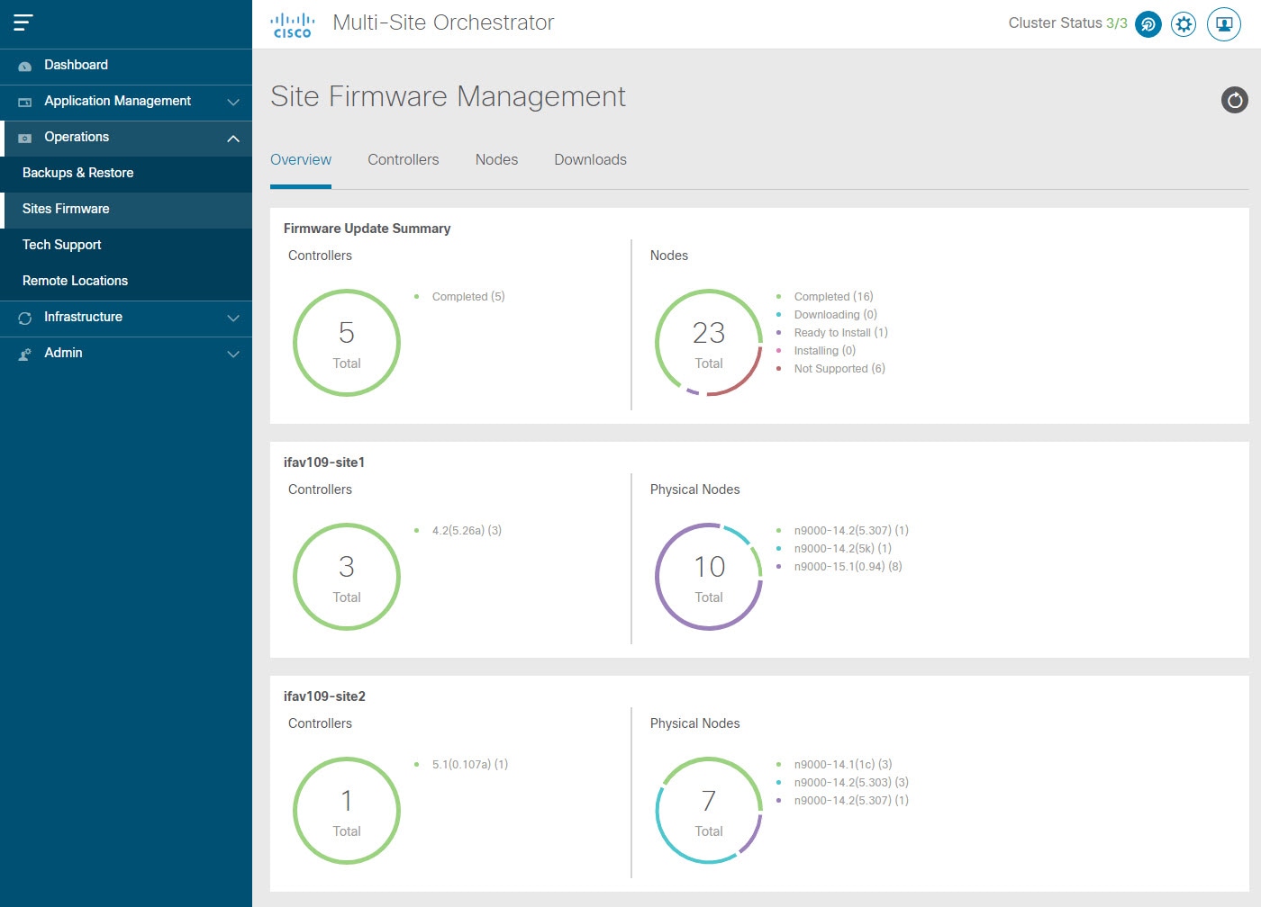Switch to the Overview tab
The image size is (1261, 907).
tap(301, 160)
